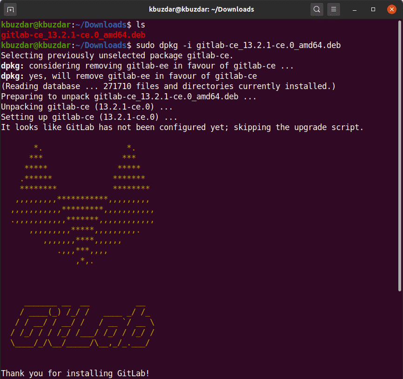Click the 'sudo dpkg -i' command line
This screenshot has height=379, width=403.
171,45
